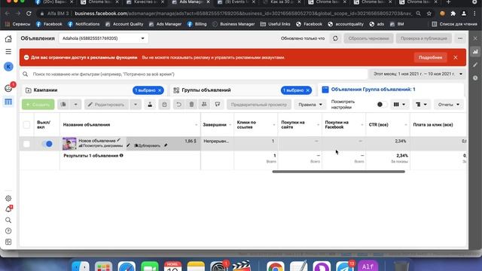
Task: Remove the '1 выбрано' filter on 'Кампании'
Action: click(160, 90)
